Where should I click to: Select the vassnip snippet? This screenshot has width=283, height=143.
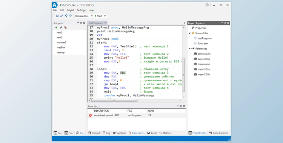coord(60,52)
